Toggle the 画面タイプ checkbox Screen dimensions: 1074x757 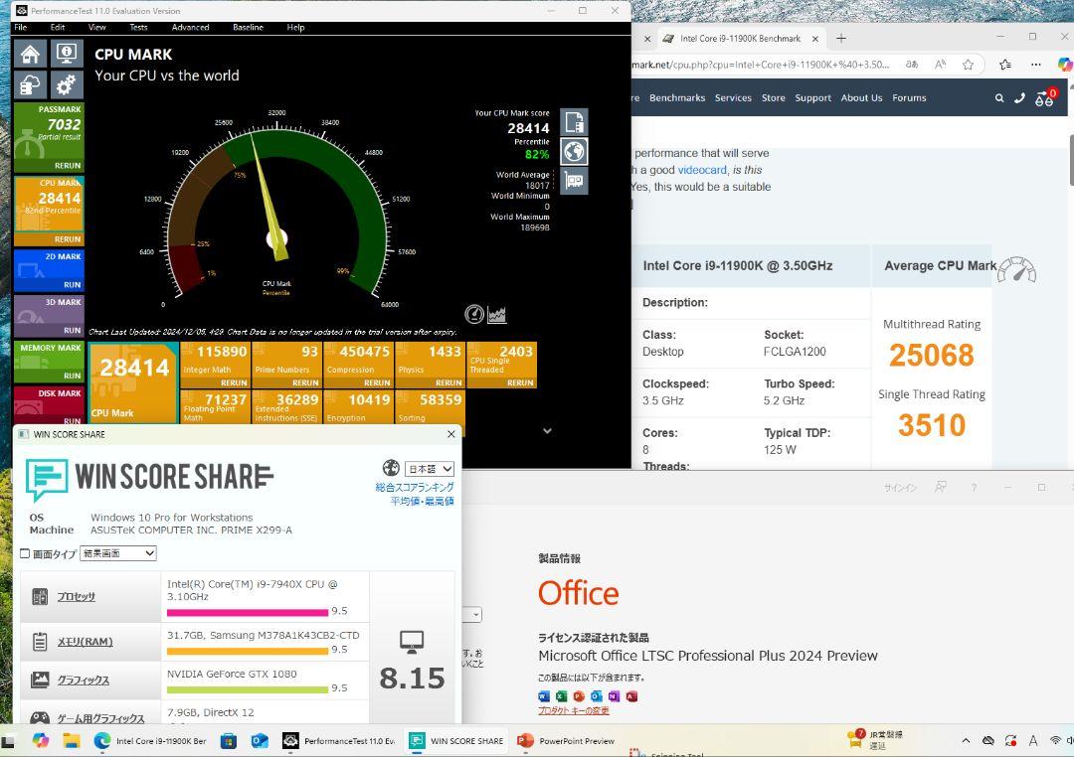coord(25,553)
